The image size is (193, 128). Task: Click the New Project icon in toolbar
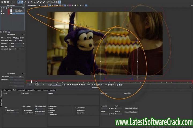[x=2, y=2]
